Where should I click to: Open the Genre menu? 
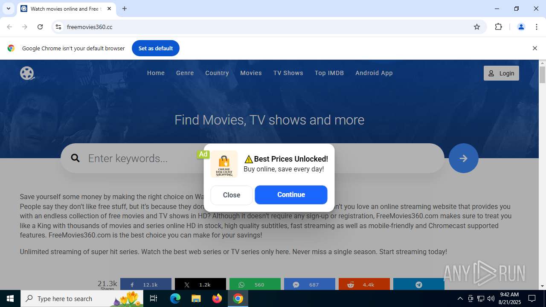[185, 73]
